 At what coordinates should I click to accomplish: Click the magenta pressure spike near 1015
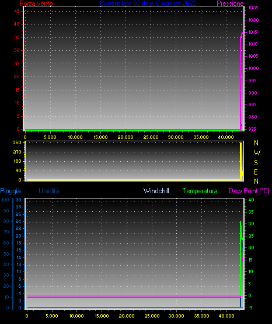tap(241, 35)
